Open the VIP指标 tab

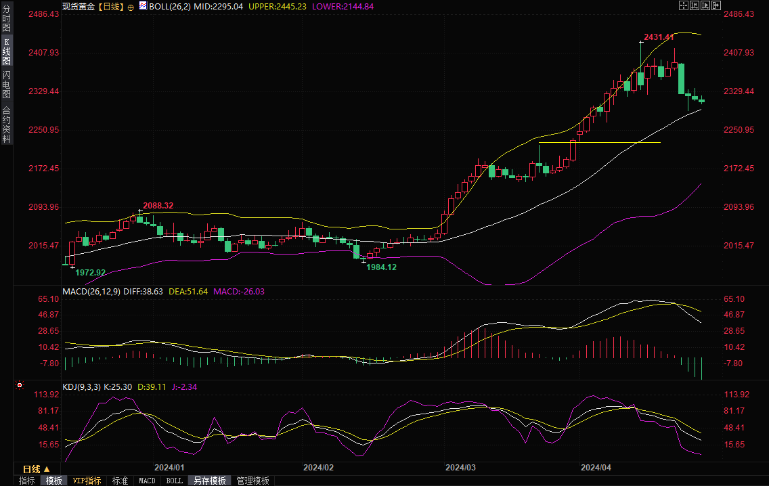pos(87,481)
